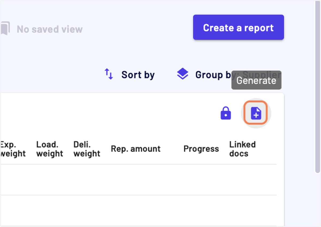The height and width of the screenshot is (227, 321).
Task: Select the Load. weight column header
Action: coord(50,149)
